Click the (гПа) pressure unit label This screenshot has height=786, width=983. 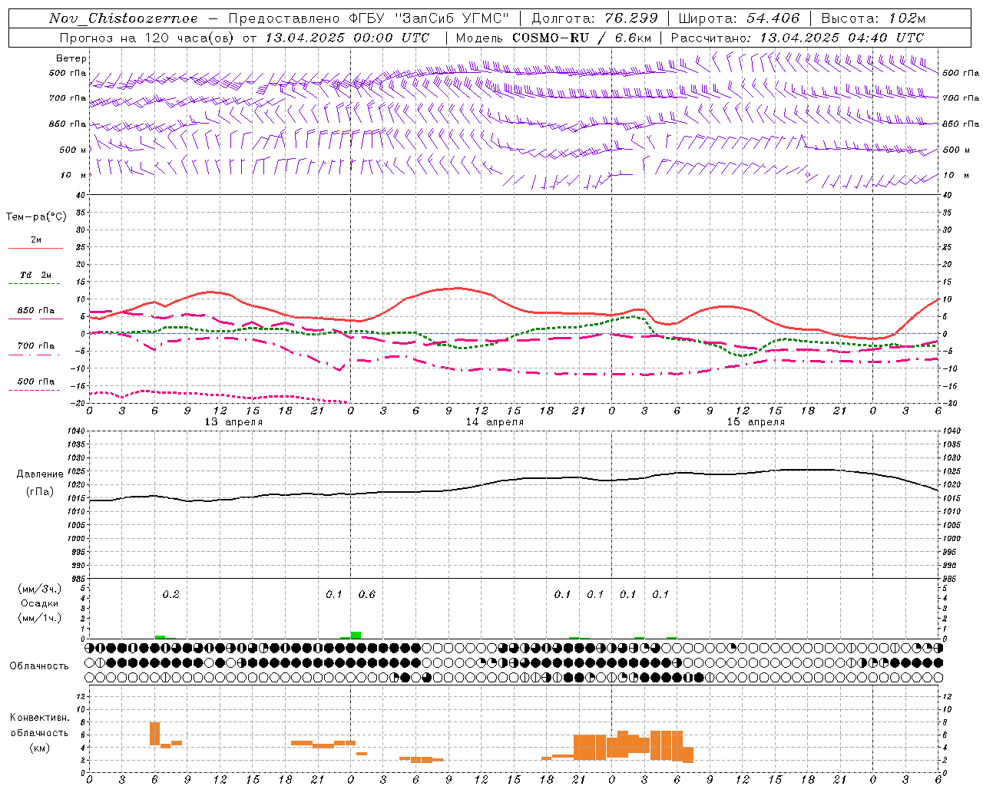coord(39,492)
